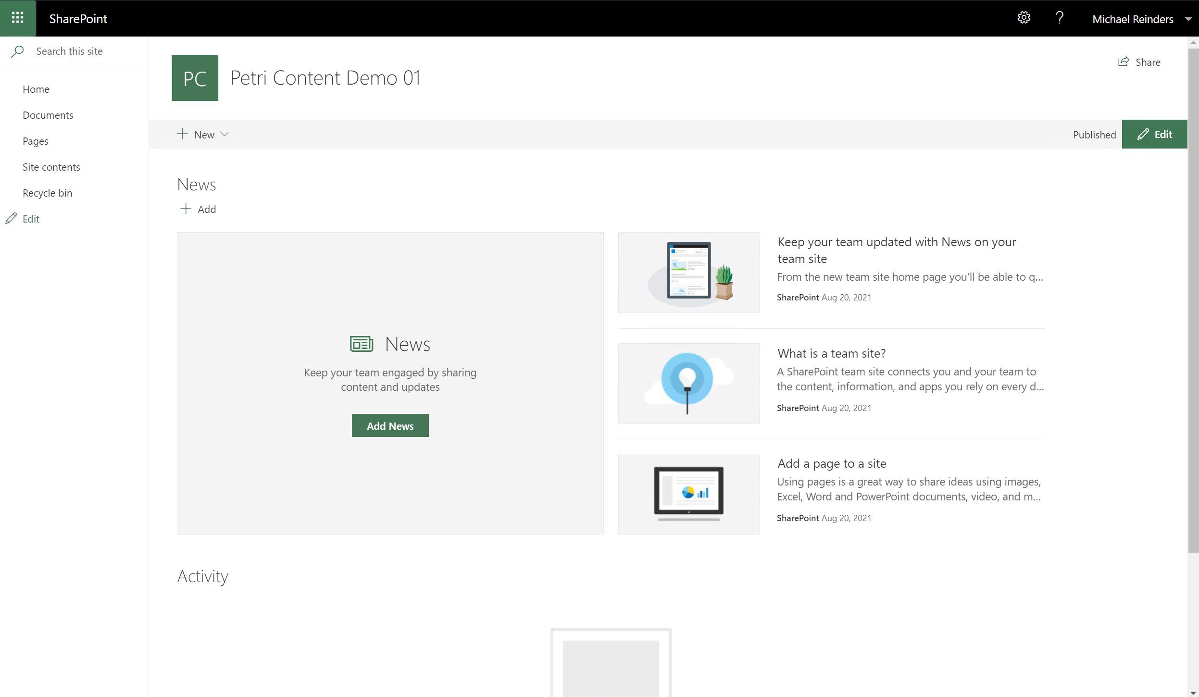This screenshot has width=1199, height=697.
Task: Go to Home in the left navigation
Action: tap(36, 89)
